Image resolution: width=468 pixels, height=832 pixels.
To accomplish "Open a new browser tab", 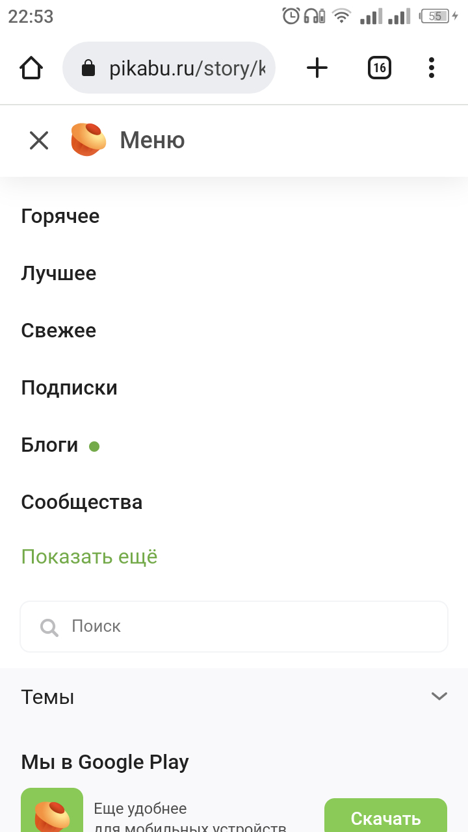I will (x=317, y=68).
